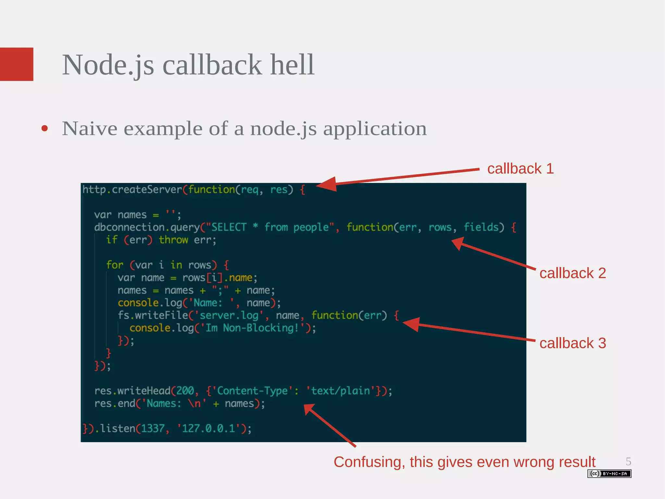Click the res.writeHead(200) code line
This screenshot has height=499, width=665.
click(x=243, y=391)
